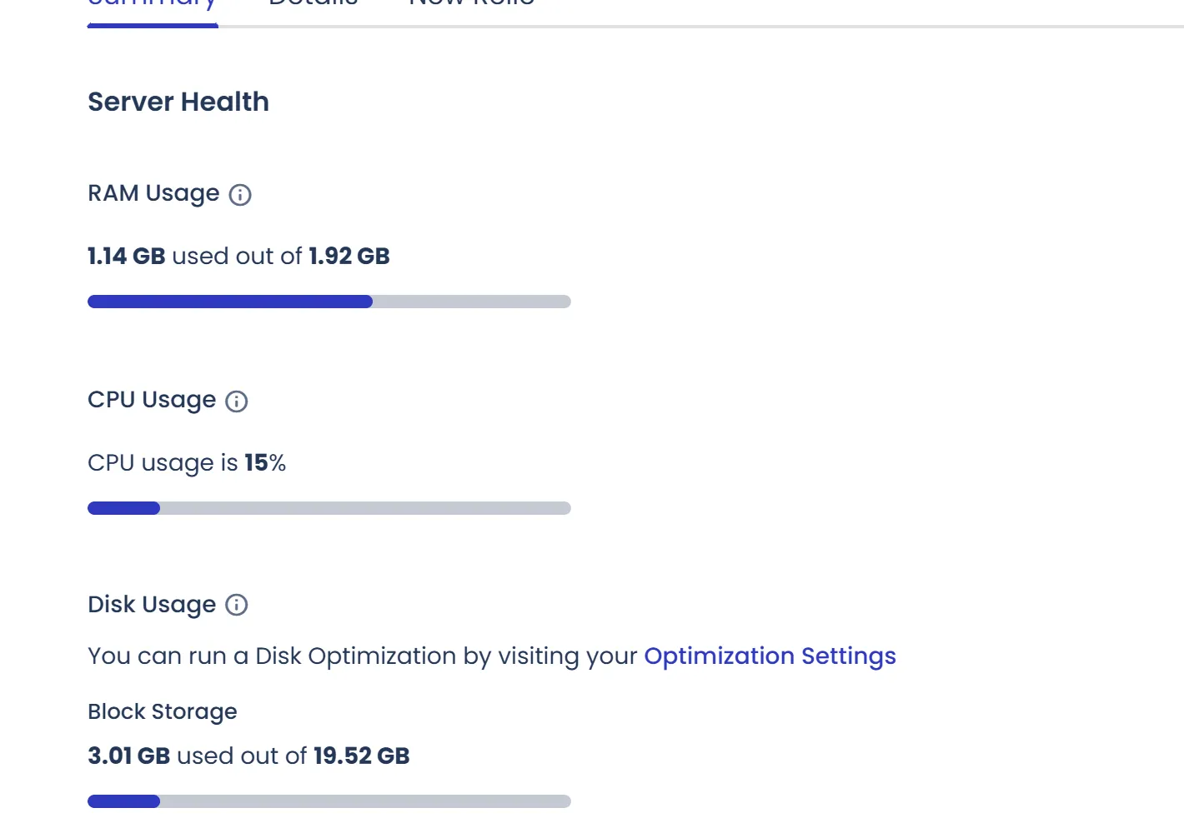Click the Server Health heading

click(x=178, y=102)
